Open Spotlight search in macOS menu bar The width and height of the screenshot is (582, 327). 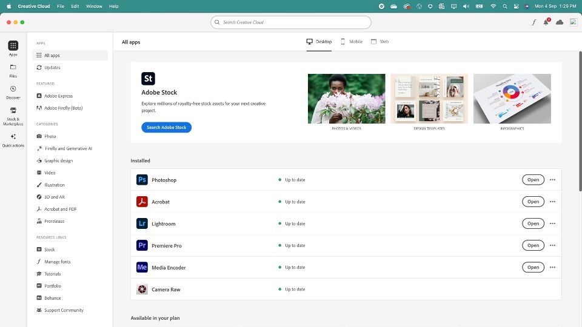pyautogui.click(x=505, y=6)
